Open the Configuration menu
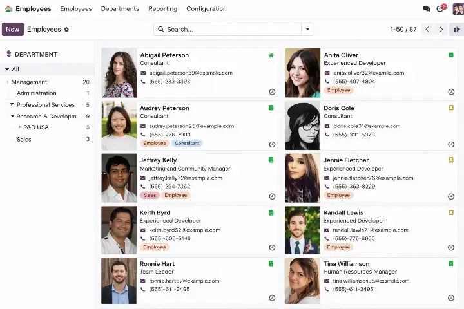This screenshot has width=464, height=309. pyautogui.click(x=206, y=9)
